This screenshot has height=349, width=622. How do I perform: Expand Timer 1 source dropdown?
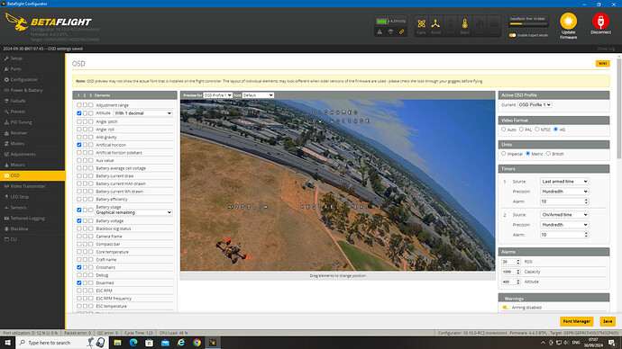pos(564,181)
